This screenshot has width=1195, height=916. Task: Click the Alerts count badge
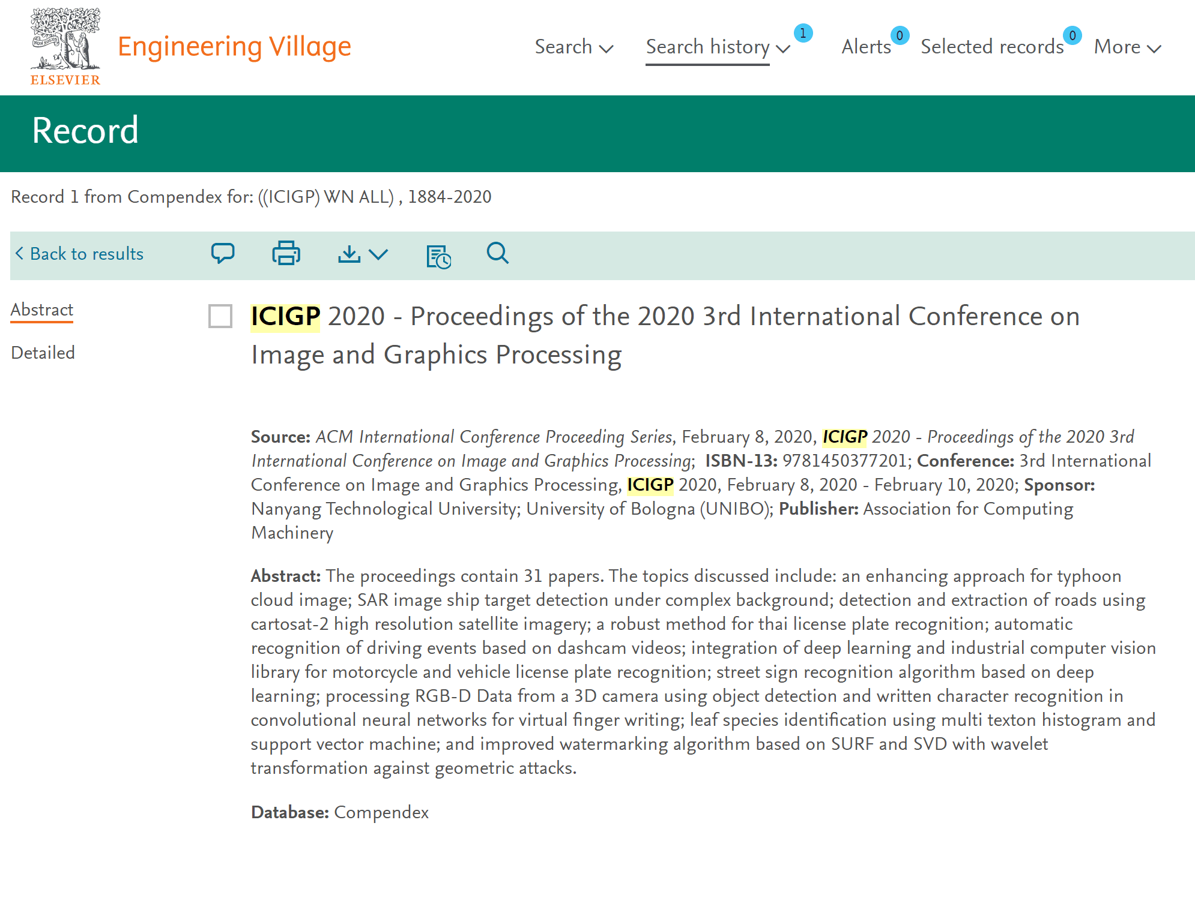click(900, 35)
